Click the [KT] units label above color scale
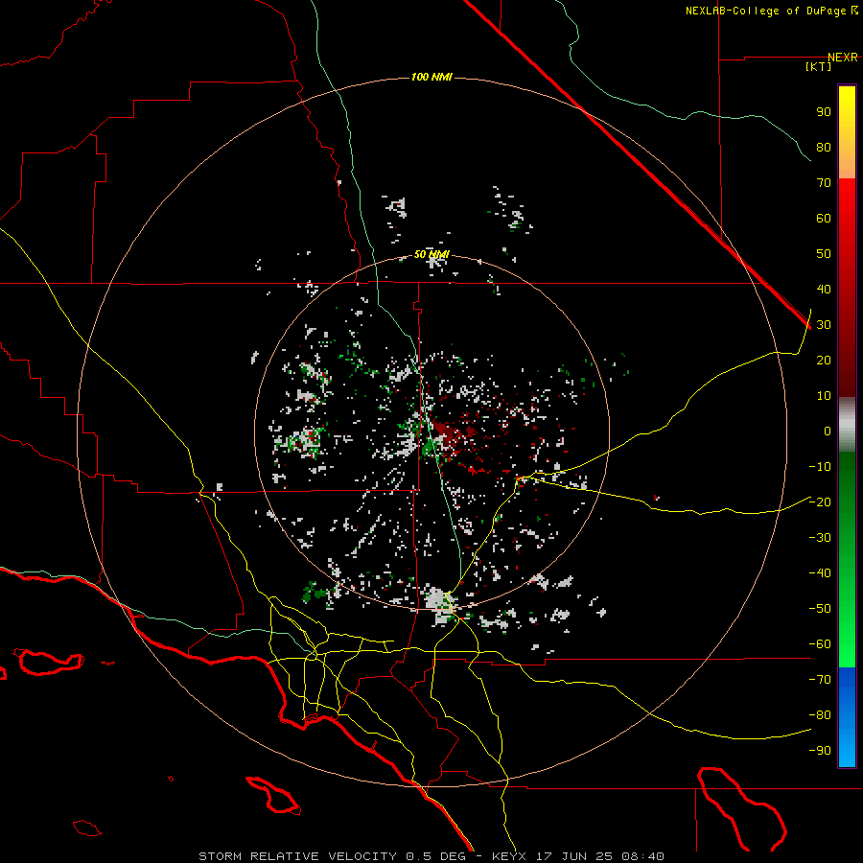 [x=819, y=66]
